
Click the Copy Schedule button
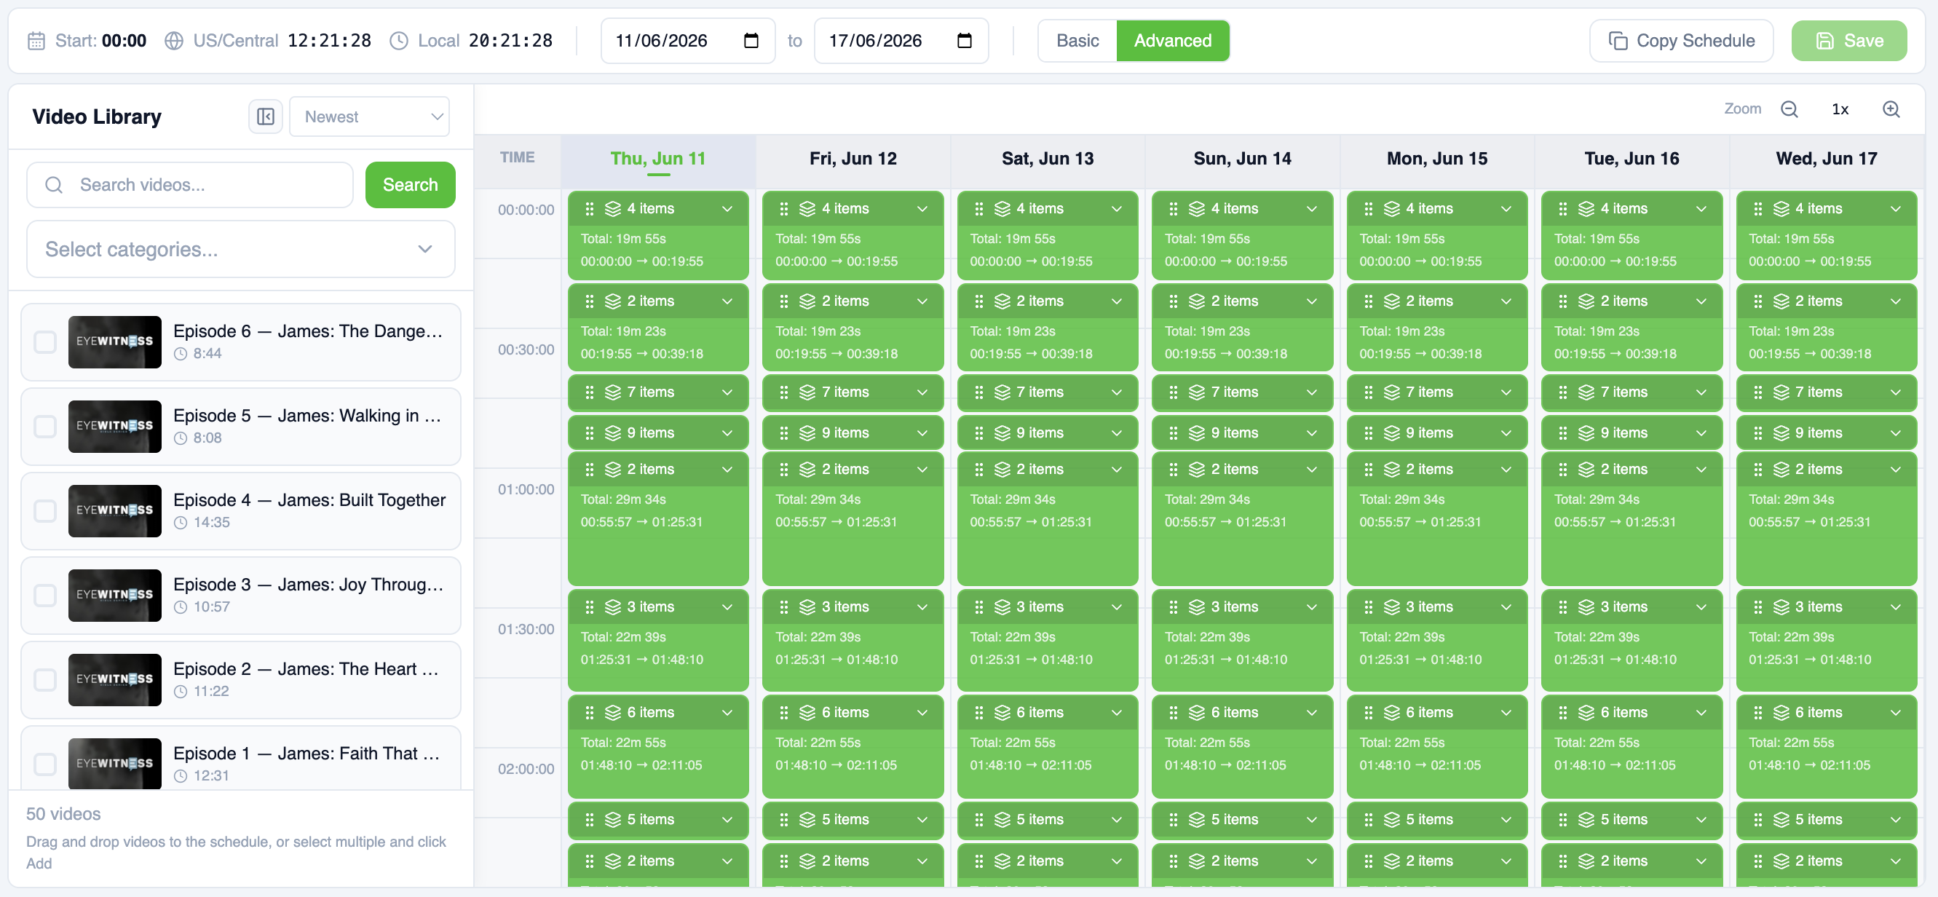tap(1682, 41)
